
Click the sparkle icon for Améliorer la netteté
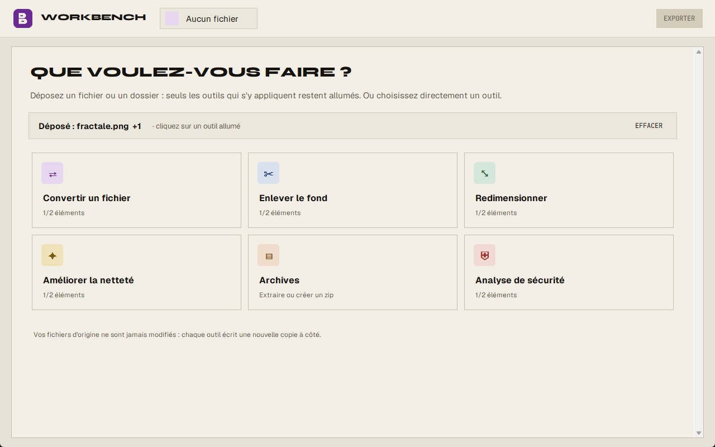click(x=52, y=255)
